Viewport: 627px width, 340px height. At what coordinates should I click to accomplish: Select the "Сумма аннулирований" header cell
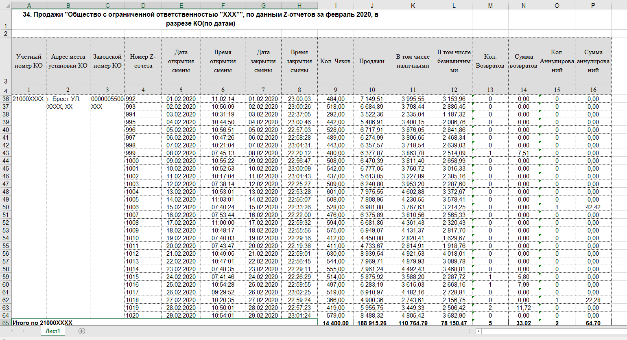click(593, 61)
